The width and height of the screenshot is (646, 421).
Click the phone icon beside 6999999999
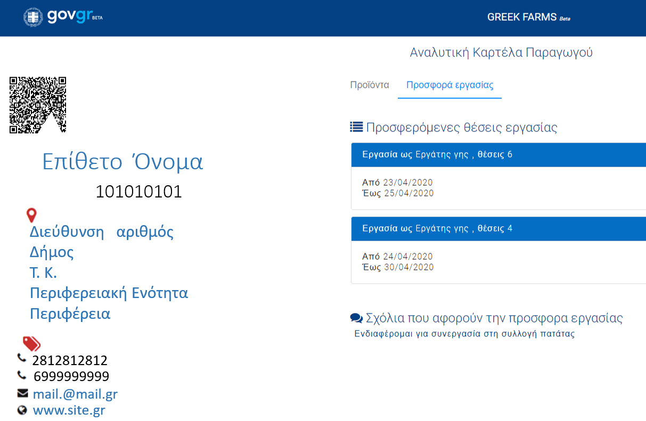(x=22, y=375)
